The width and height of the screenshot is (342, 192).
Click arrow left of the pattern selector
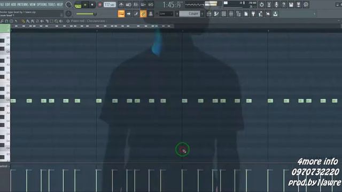click(177, 14)
